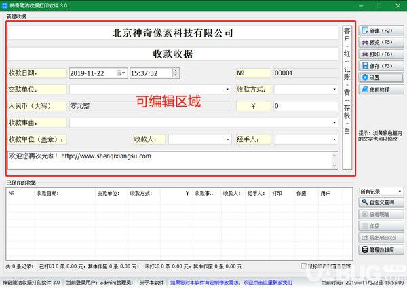Open the 使用教程 tutorial button
This screenshot has height=288, width=407.
381,90
